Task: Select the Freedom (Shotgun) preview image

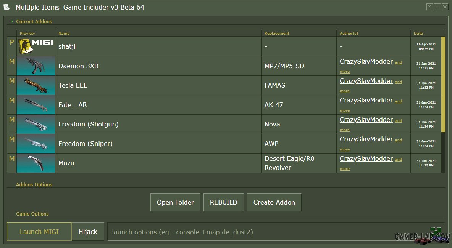Action: (x=36, y=124)
